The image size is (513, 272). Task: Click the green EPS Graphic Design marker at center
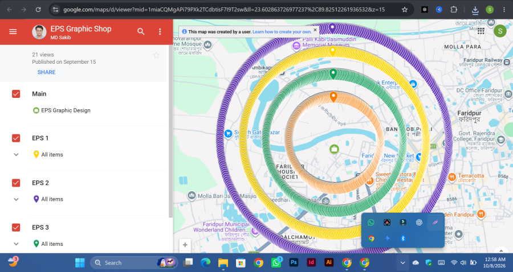(334, 149)
